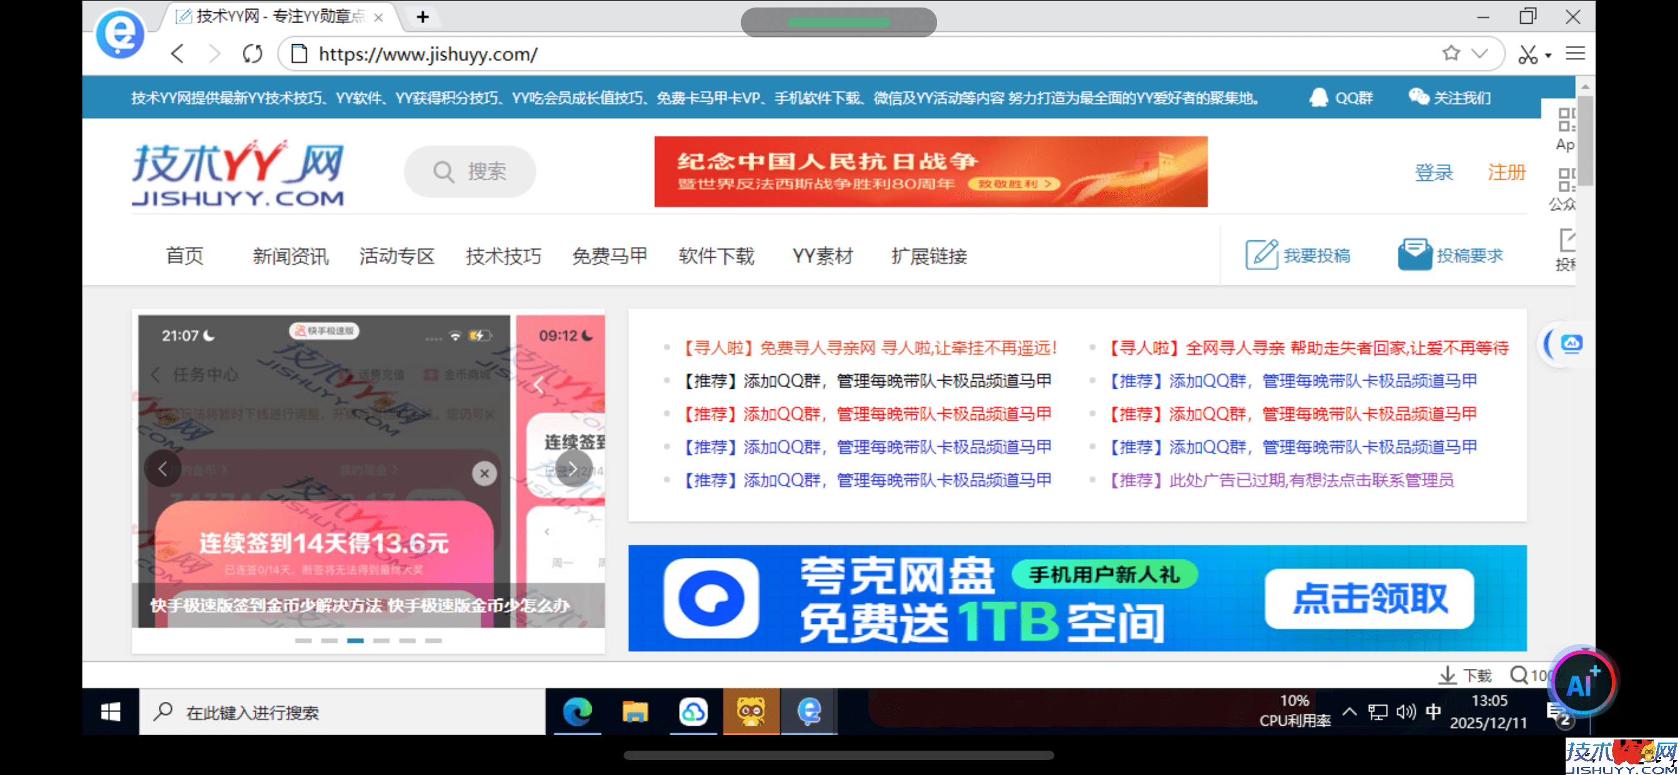Click the floating AI+ assistant icon
1678x775 pixels.
point(1582,681)
